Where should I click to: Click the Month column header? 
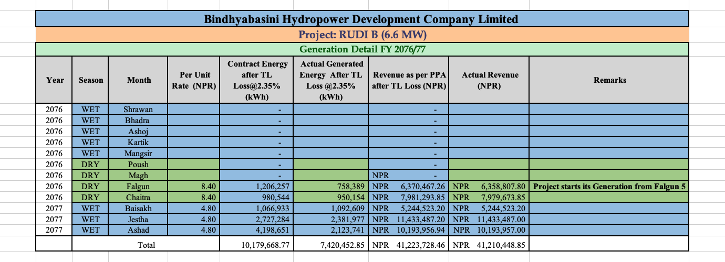[139, 80]
